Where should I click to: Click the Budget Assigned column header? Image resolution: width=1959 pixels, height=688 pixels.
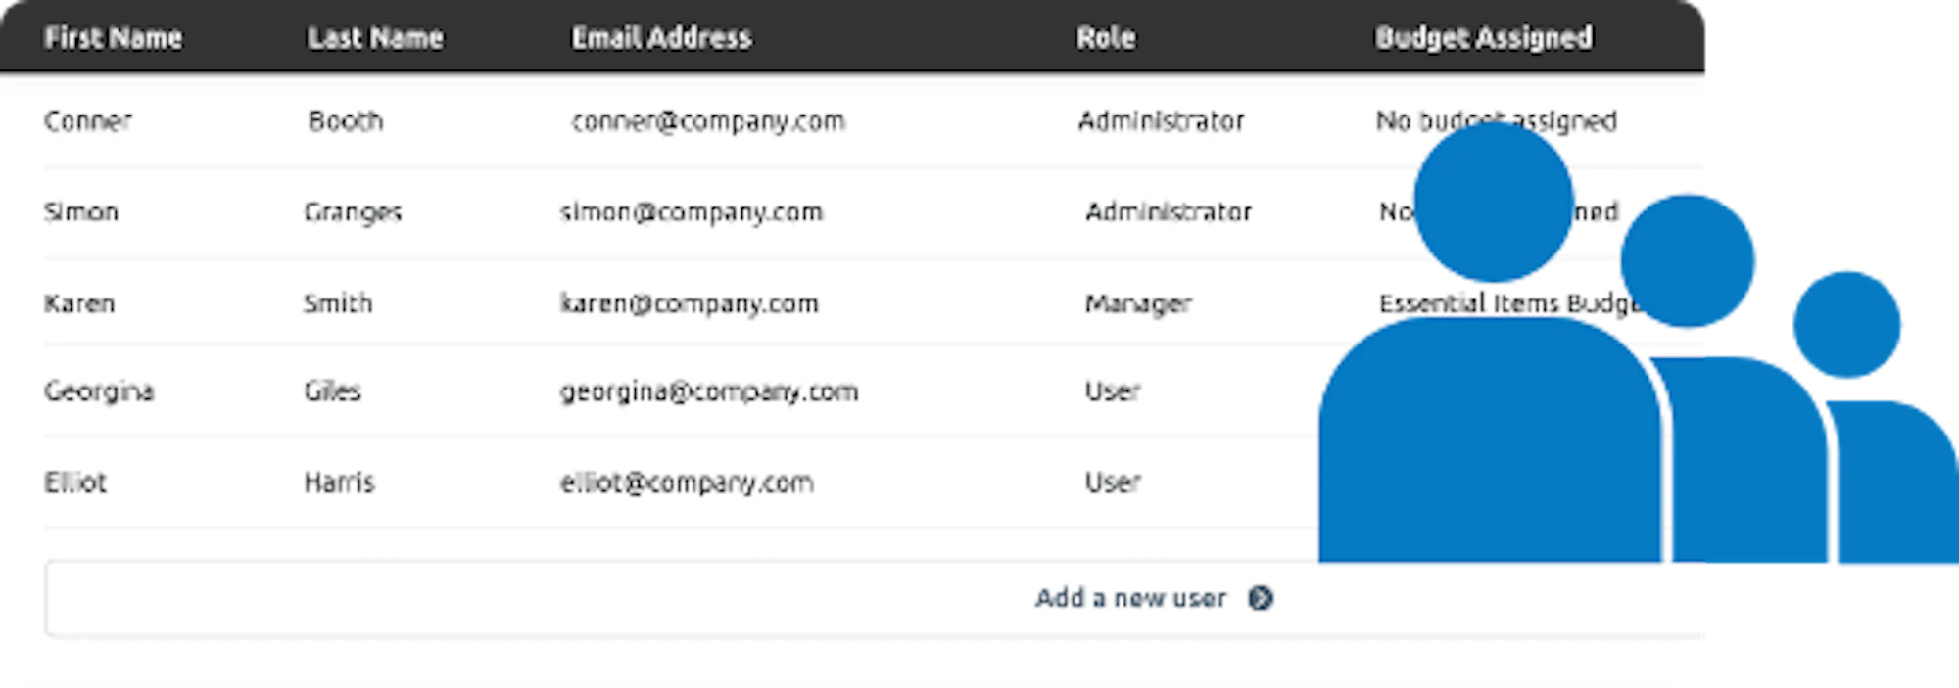tap(1483, 38)
